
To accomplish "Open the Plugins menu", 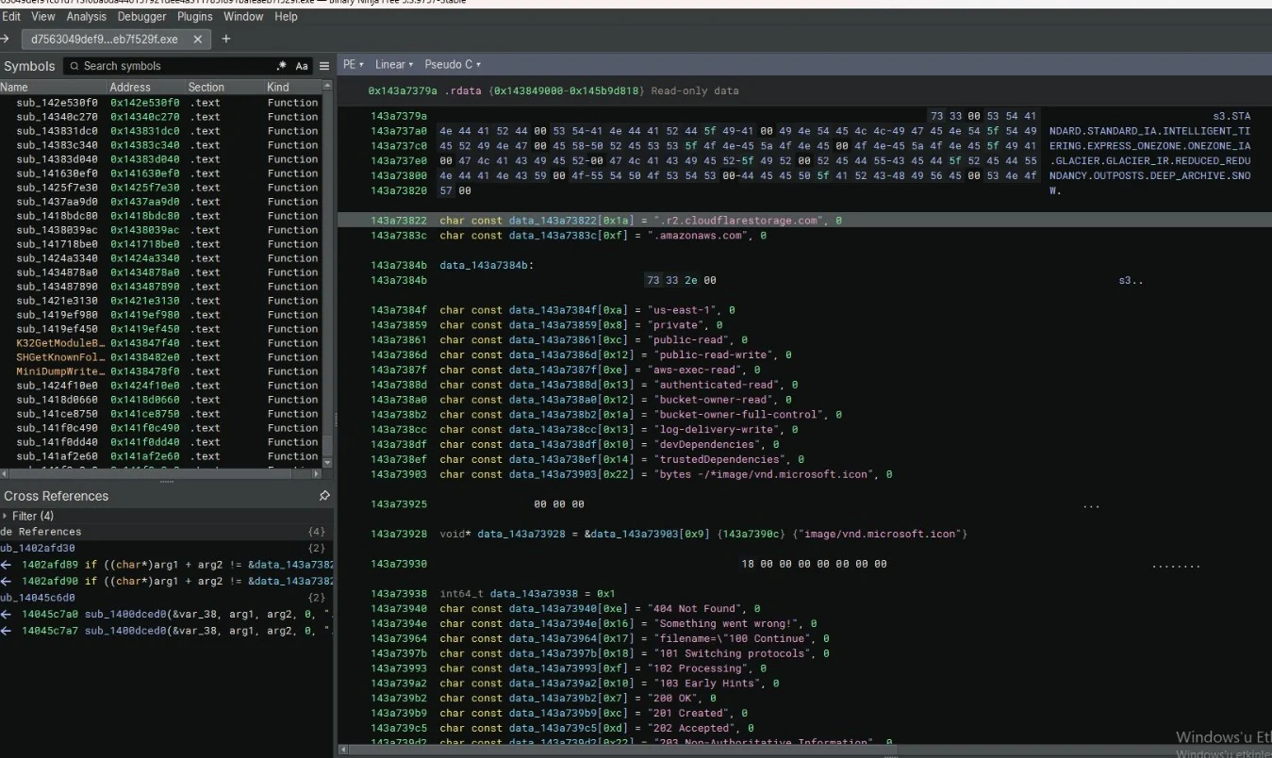I will tap(195, 16).
